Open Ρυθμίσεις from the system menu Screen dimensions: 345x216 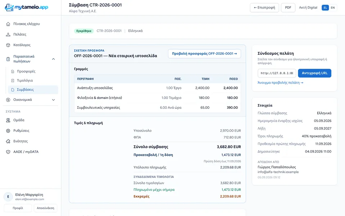(x=31, y=131)
